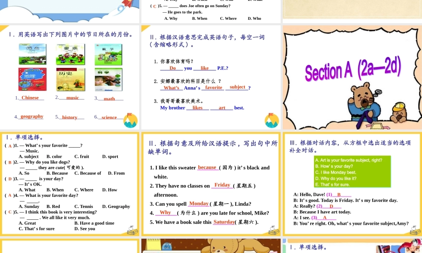The width and height of the screenshot is (422, 253).
Task: Click 'He goes to the park.' in the top slide
Action: 185,12
